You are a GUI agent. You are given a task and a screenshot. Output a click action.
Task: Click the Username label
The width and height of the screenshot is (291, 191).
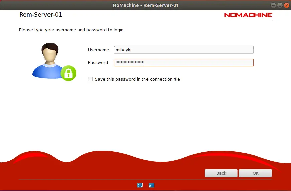[98, 50]
